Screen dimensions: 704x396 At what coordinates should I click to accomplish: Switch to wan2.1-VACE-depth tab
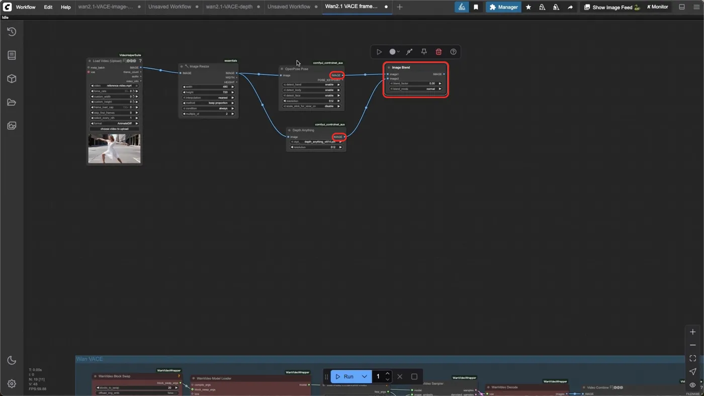(229, 7)
